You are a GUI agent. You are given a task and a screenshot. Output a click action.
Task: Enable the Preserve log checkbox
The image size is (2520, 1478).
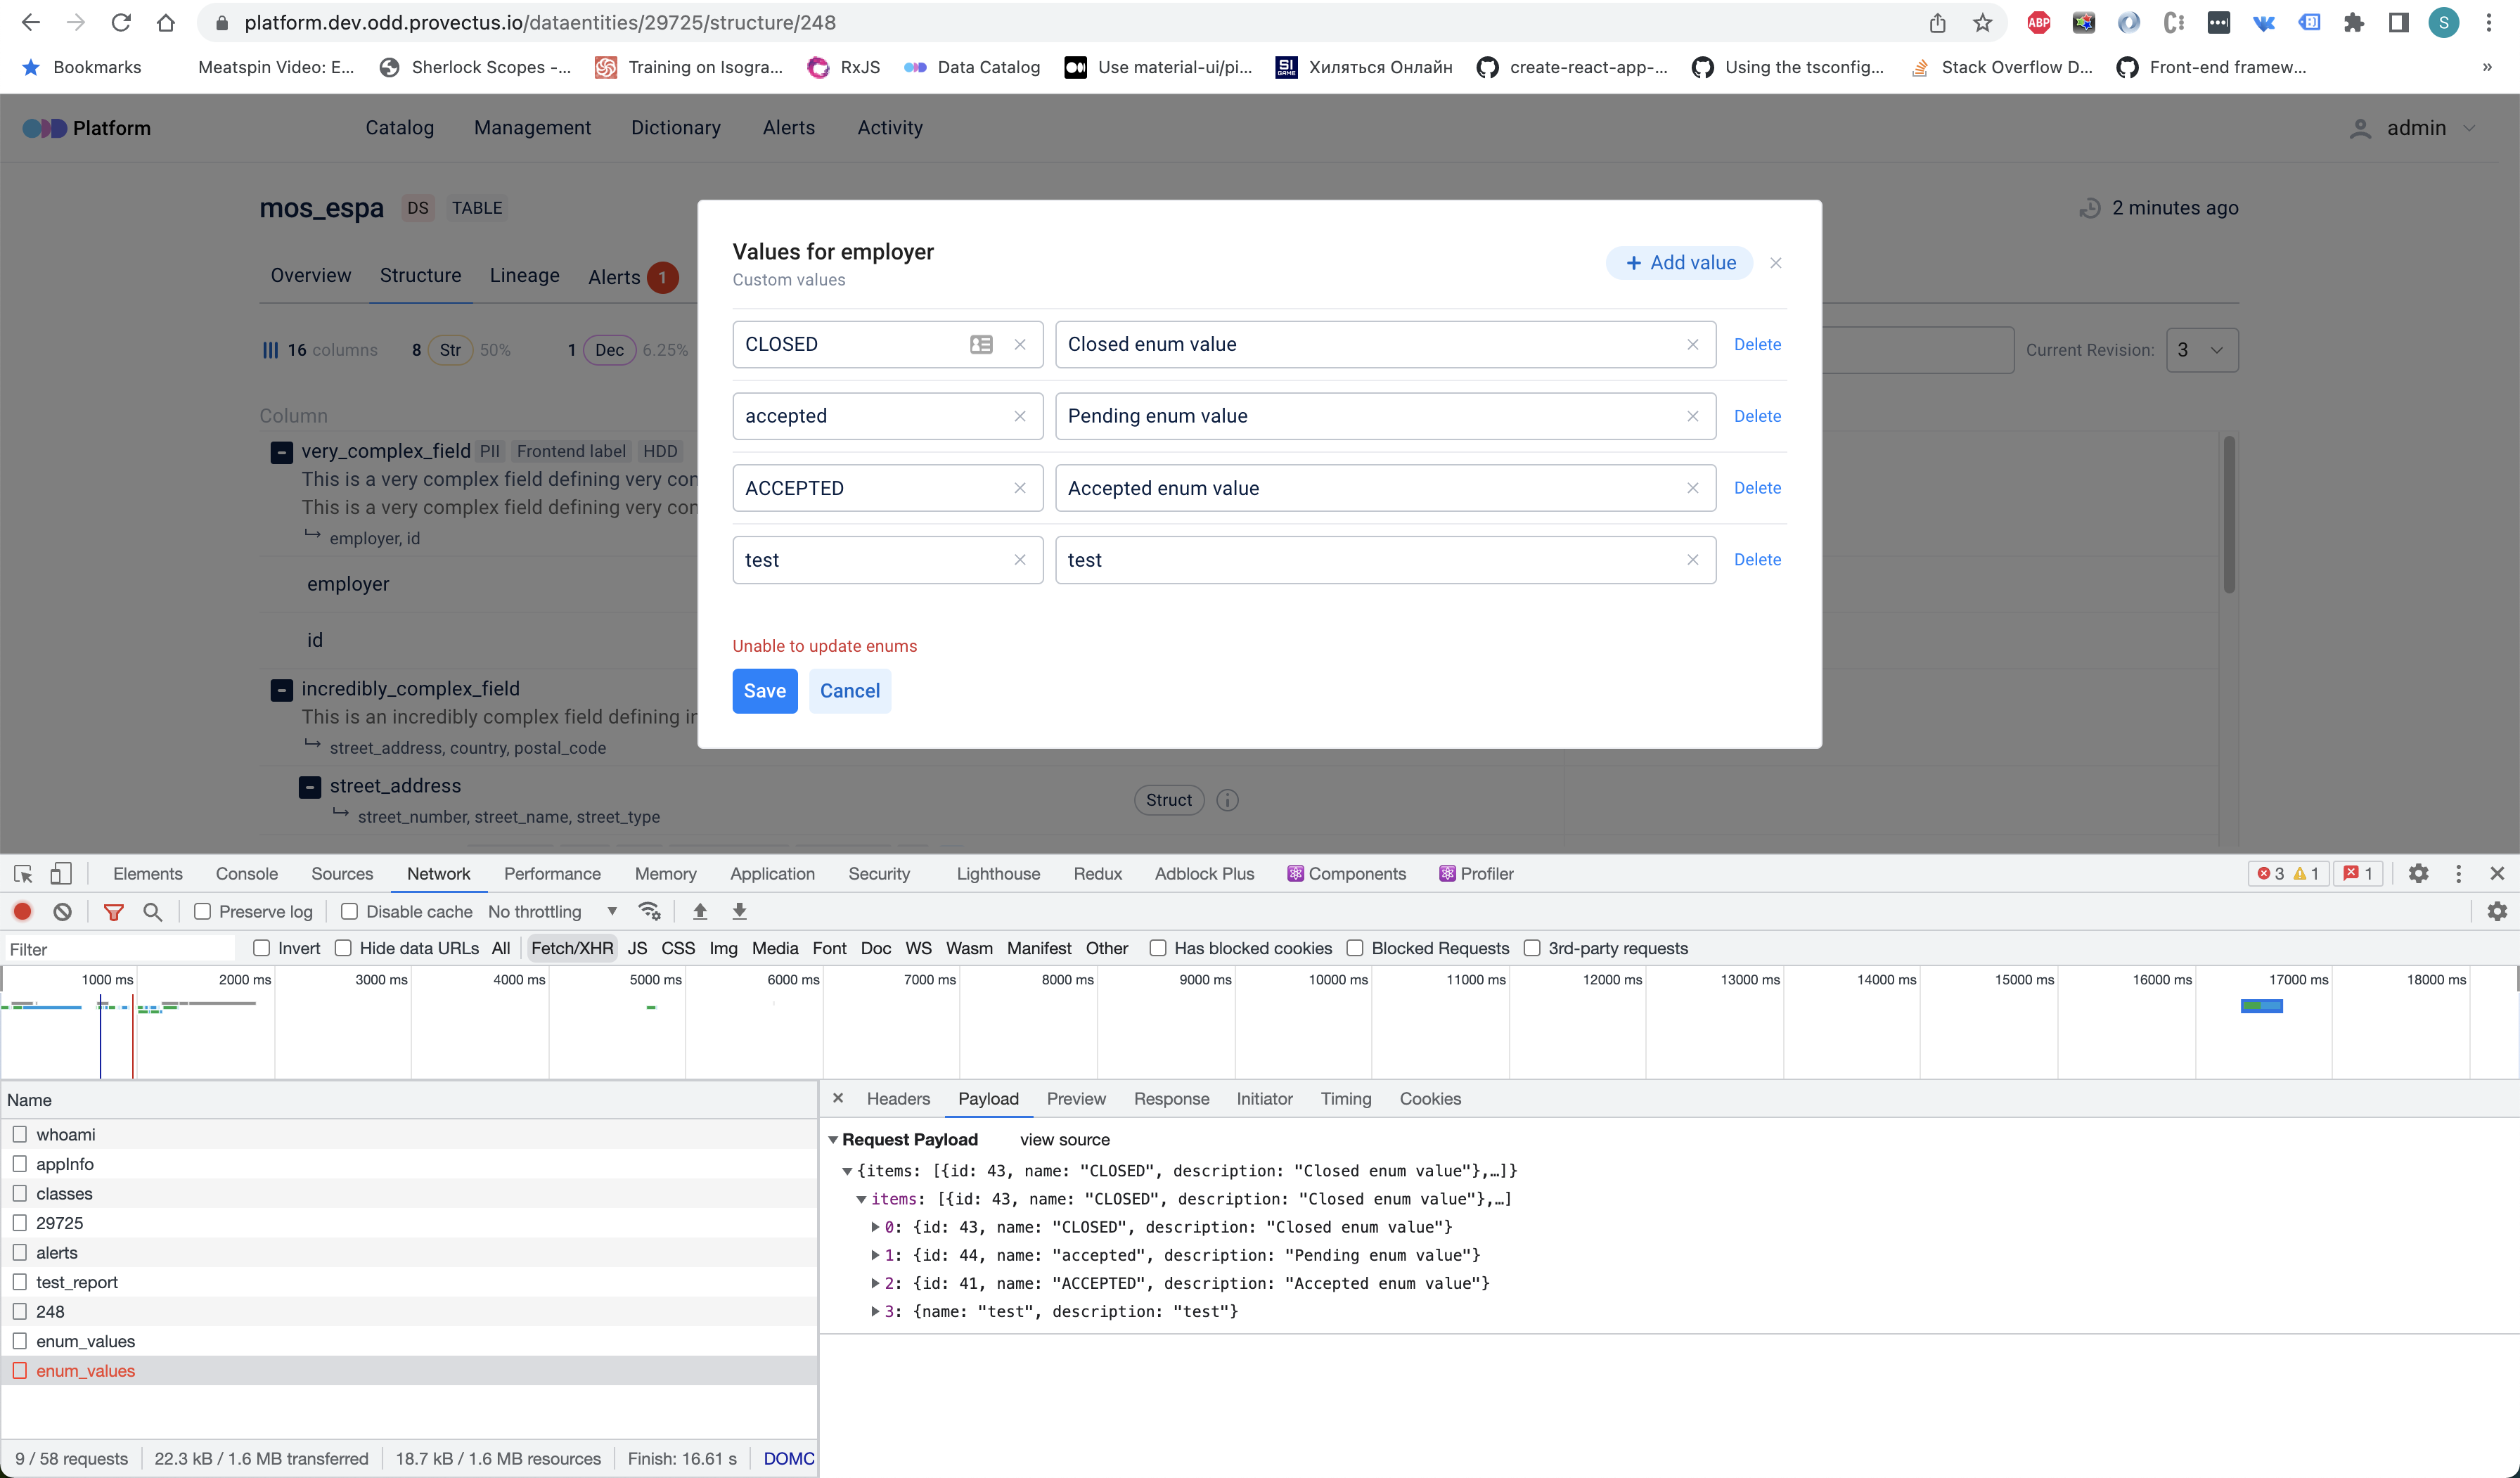pos(203,911)
